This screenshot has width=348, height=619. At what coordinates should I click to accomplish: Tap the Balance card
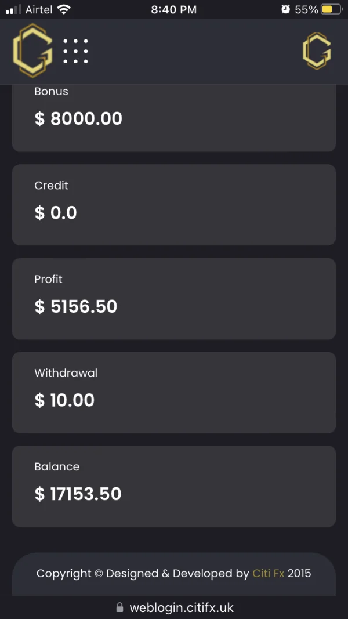174,486
